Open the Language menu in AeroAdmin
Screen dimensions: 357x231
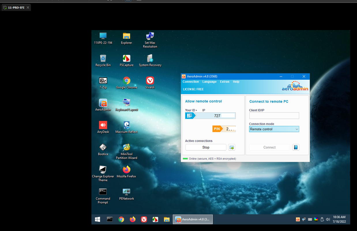(x=209, y=82)
